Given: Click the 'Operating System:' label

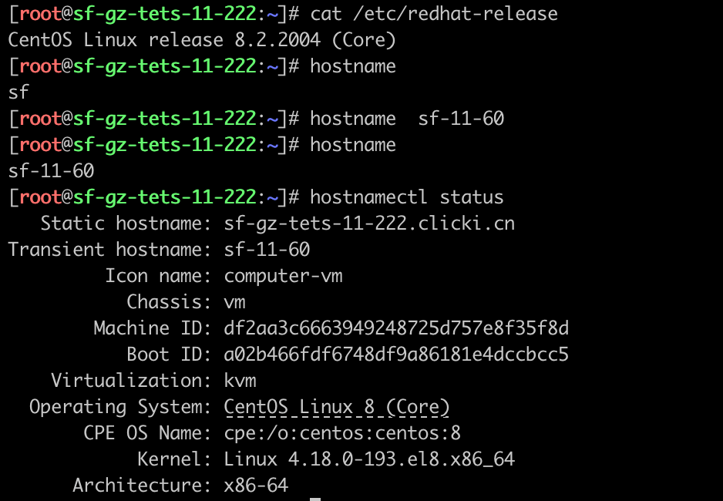Looking at the screenshot, I should click(x=121, y=408).
